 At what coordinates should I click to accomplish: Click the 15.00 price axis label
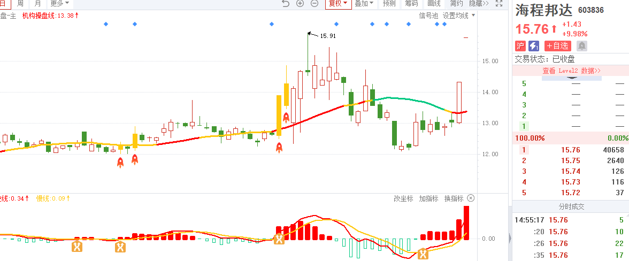(x=489, y=61)
